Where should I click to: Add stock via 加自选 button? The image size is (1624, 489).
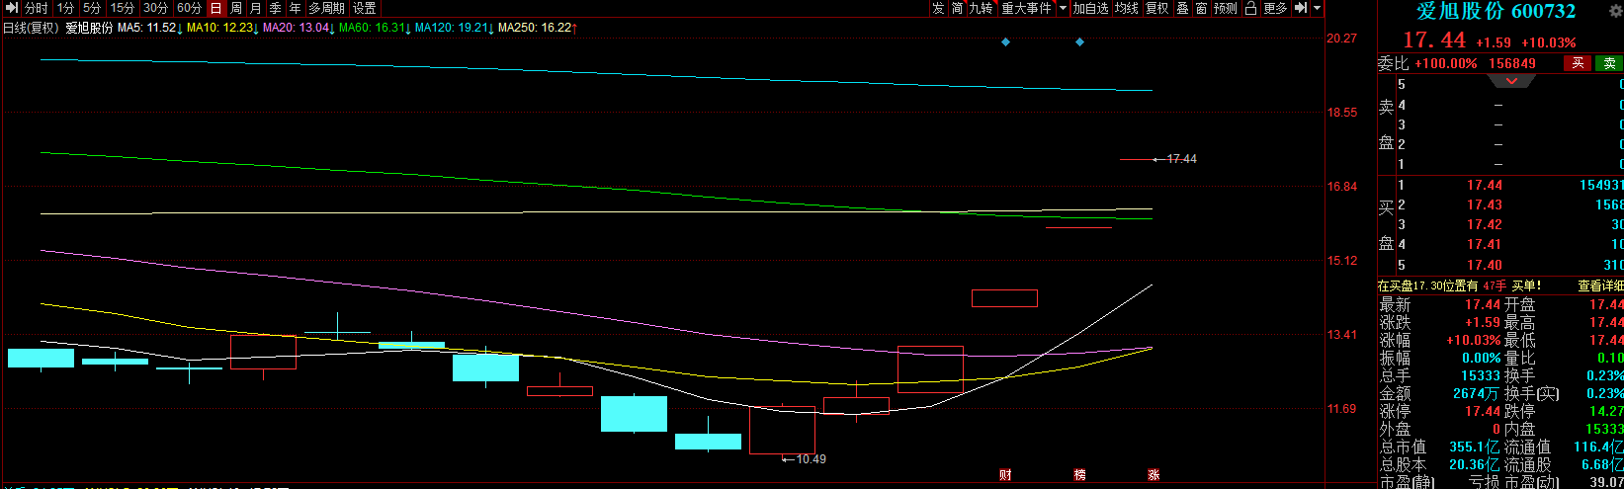pyautogui.click(x=1091, y=8)
